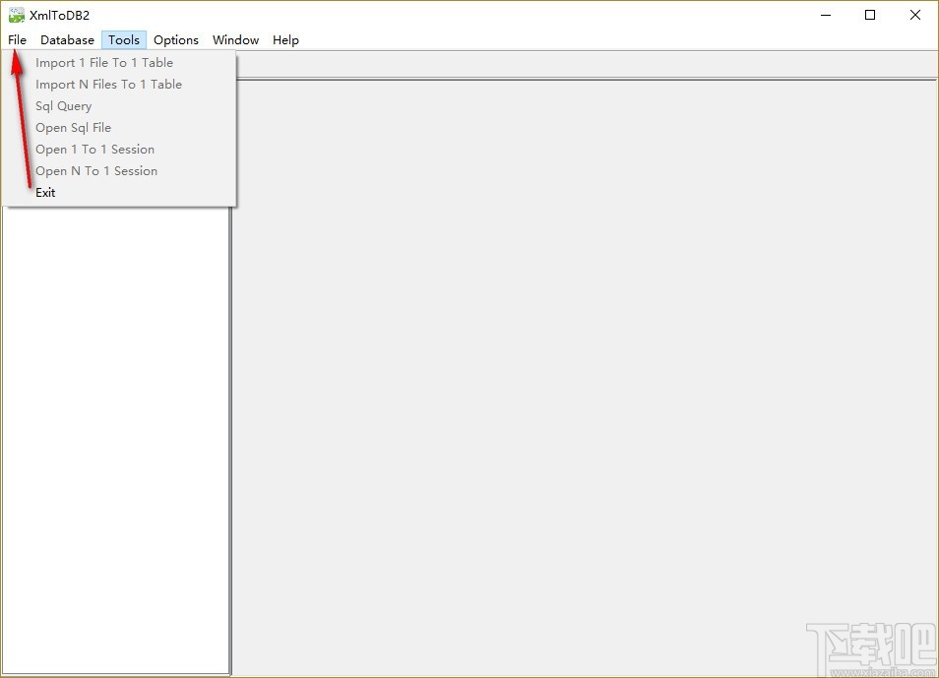Select Exit to quit XmlToDB2
The width and height of the screenshot is (939, 678).
45,192
